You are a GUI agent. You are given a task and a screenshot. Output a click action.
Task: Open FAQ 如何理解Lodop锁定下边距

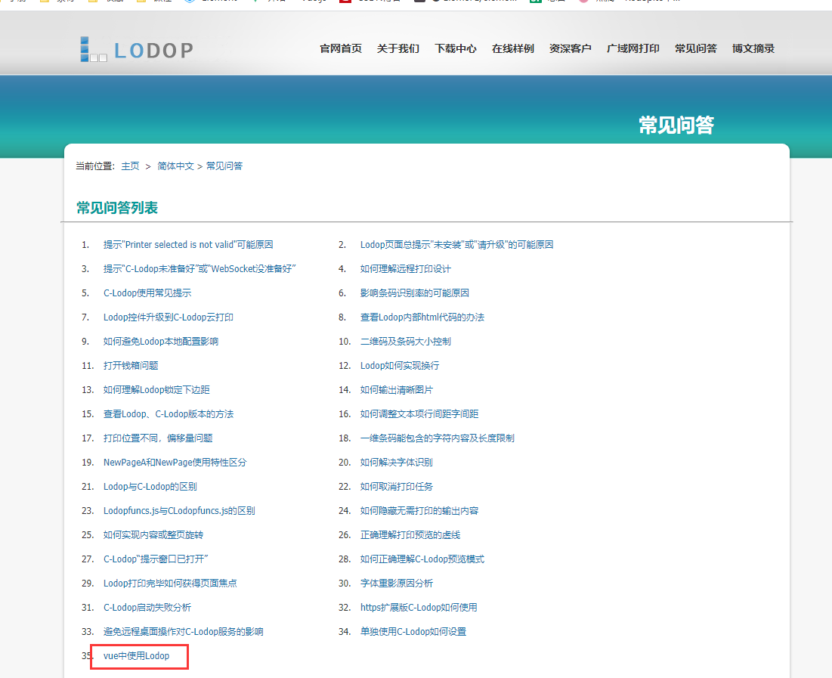click(156, 390)
